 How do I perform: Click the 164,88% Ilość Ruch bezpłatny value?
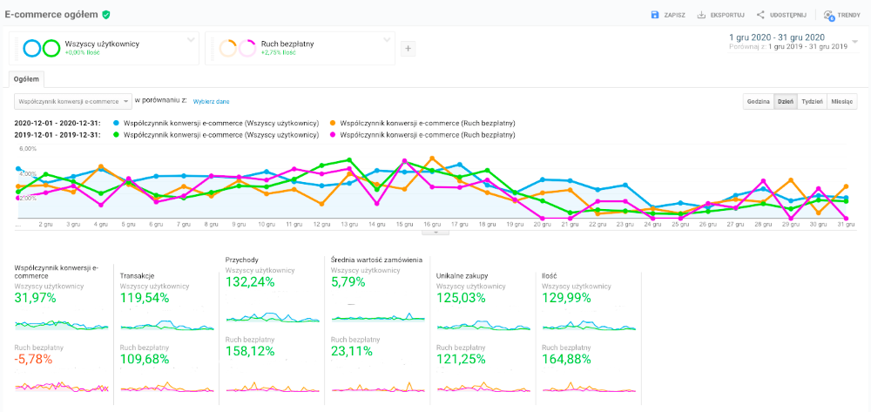(567, 359)
